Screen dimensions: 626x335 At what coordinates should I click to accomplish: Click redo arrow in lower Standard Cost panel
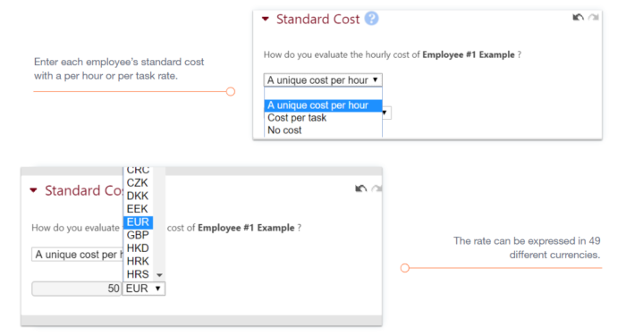coord(376,188)
